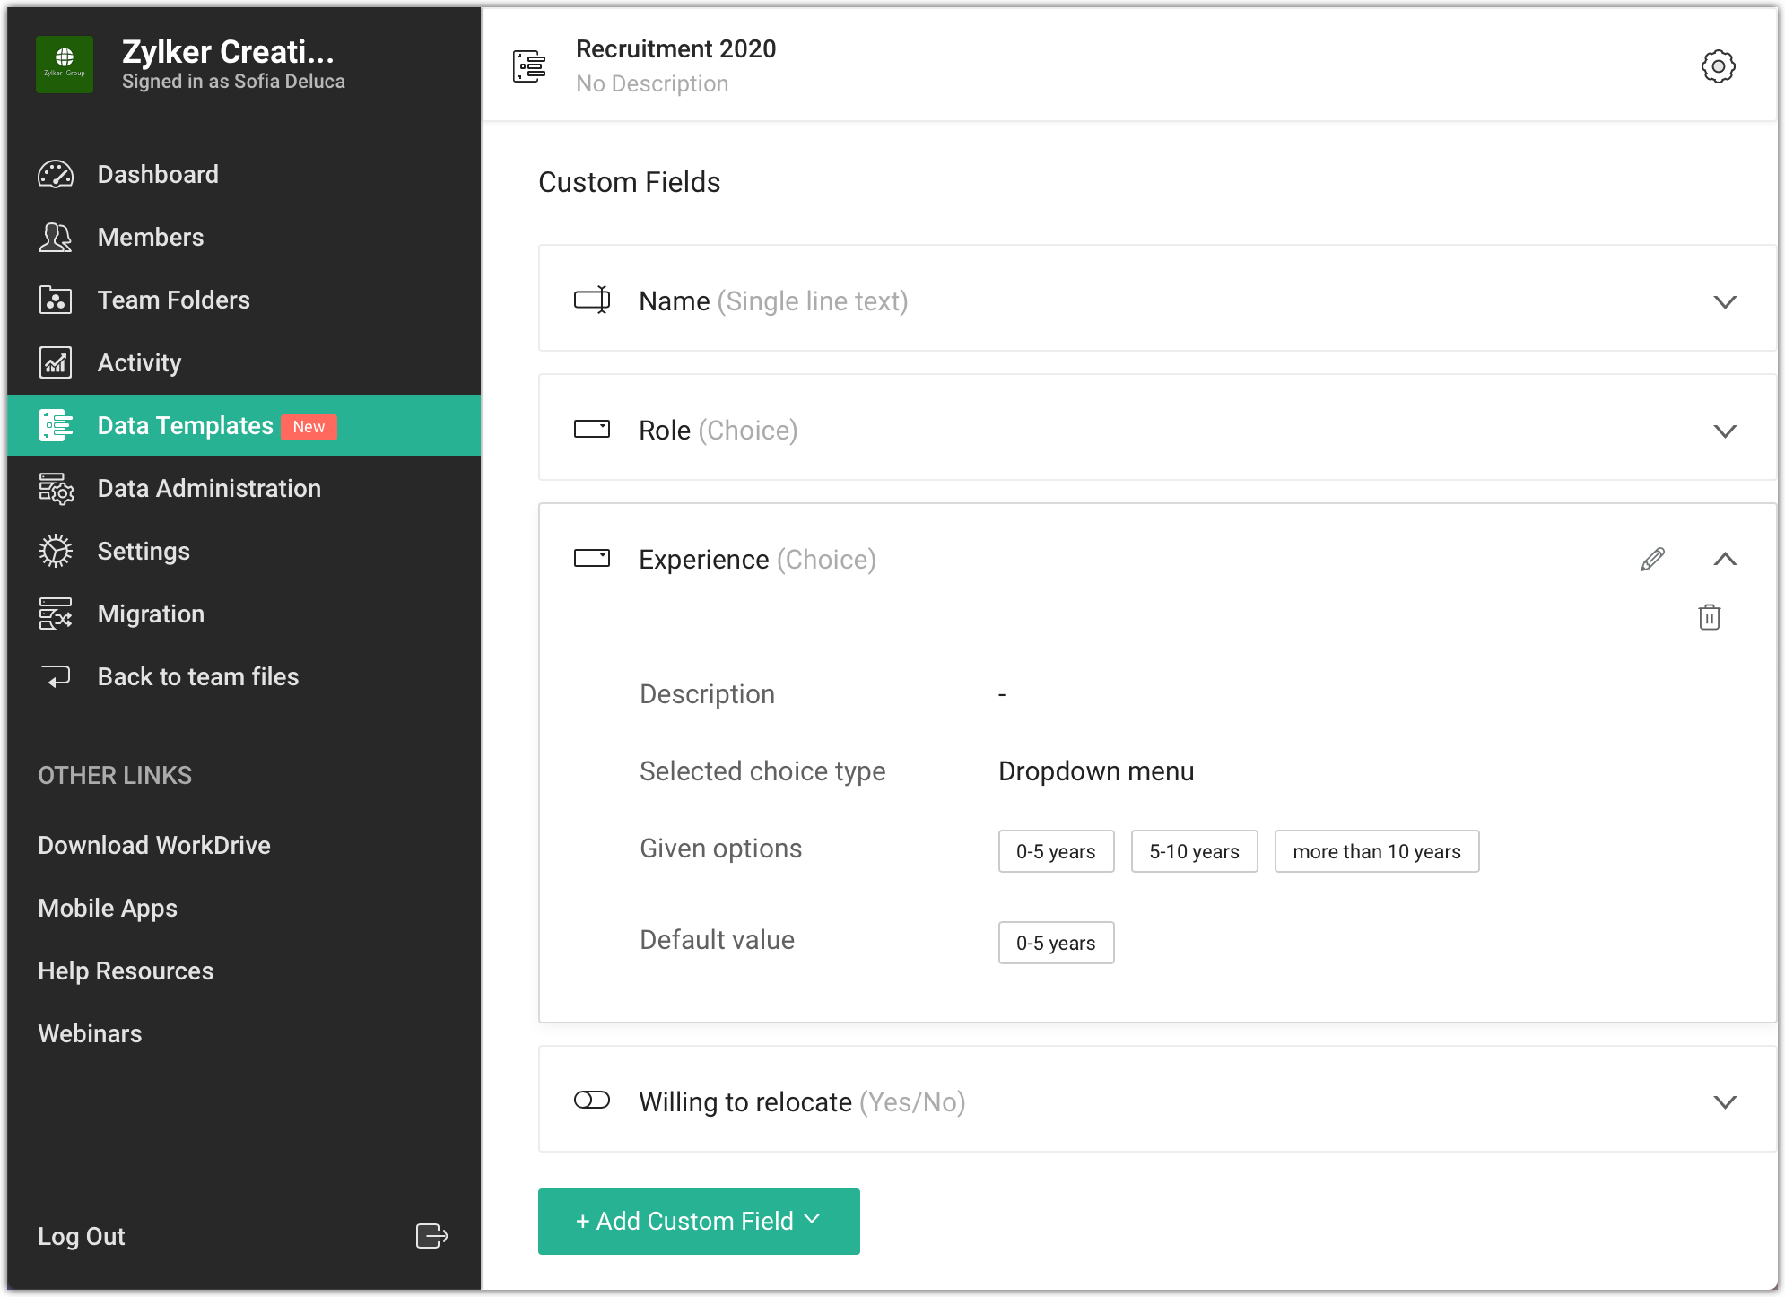
Task: Click the Data Administration icon
Action: click(56, 489)
